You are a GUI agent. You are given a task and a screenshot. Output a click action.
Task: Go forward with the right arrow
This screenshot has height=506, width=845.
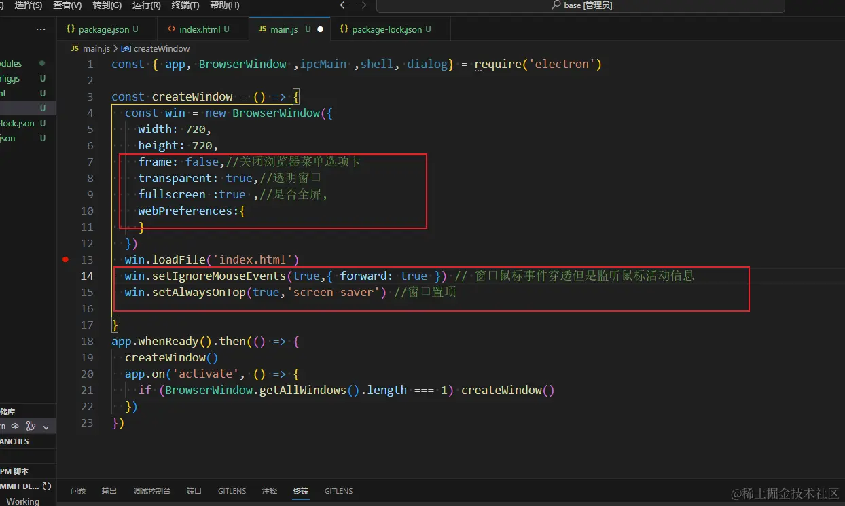click(x=362, y=5)
